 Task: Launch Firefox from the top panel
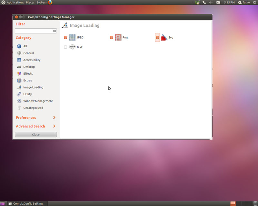50,2
